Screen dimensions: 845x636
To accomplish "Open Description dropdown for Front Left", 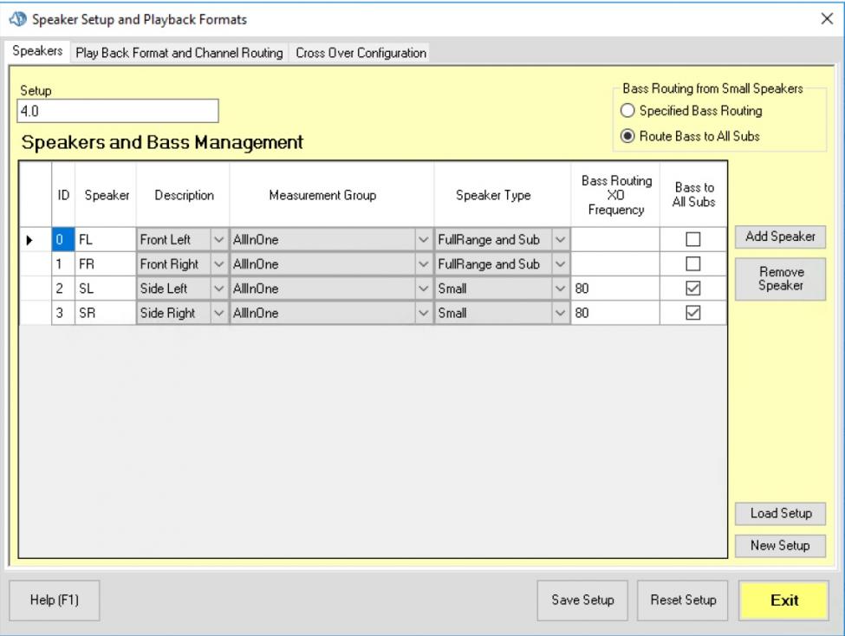I will tap(219, 240).
